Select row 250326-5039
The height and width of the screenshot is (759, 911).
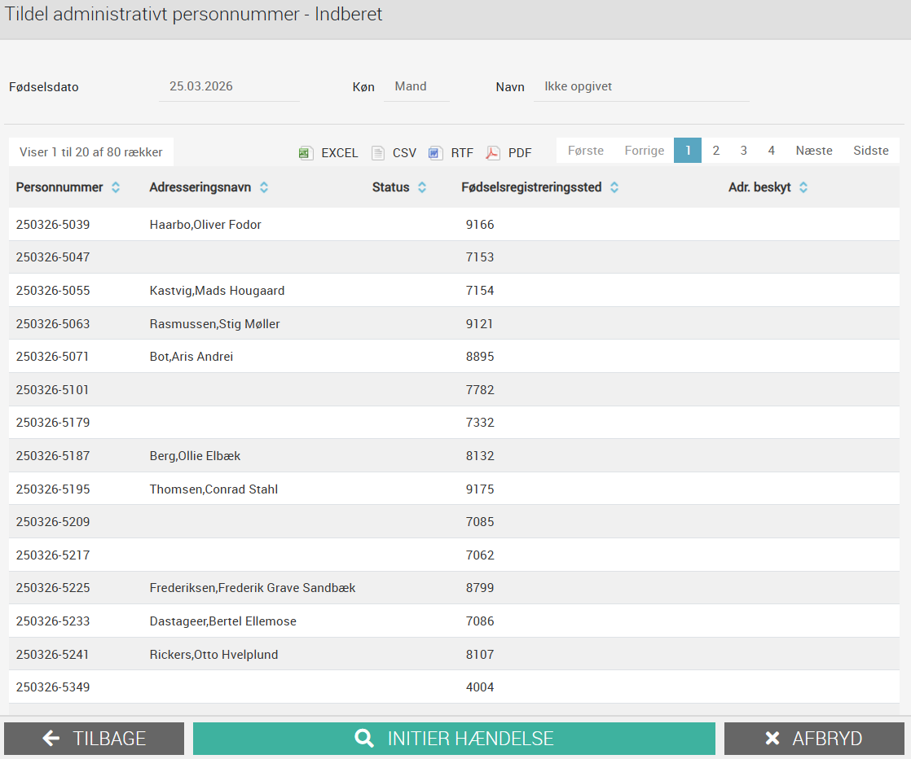point(455,224)
